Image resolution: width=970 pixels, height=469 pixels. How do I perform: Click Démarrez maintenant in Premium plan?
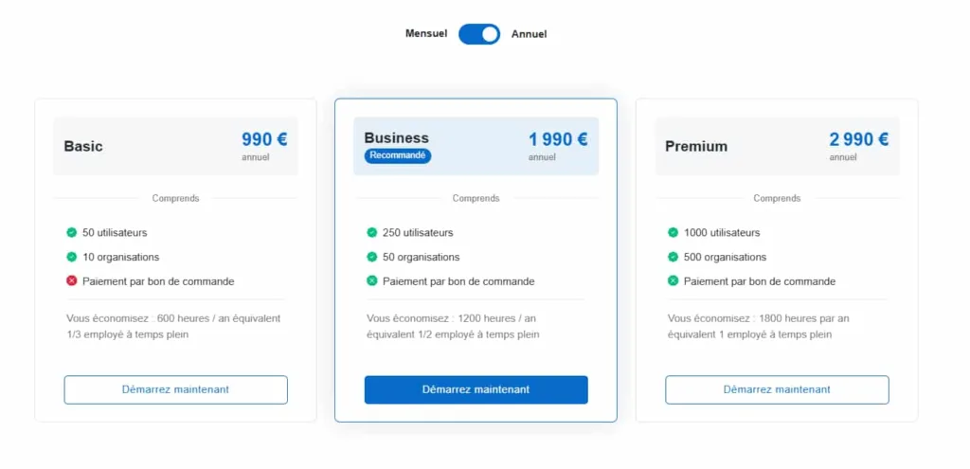pyautogui.click(x=777, y=389)
